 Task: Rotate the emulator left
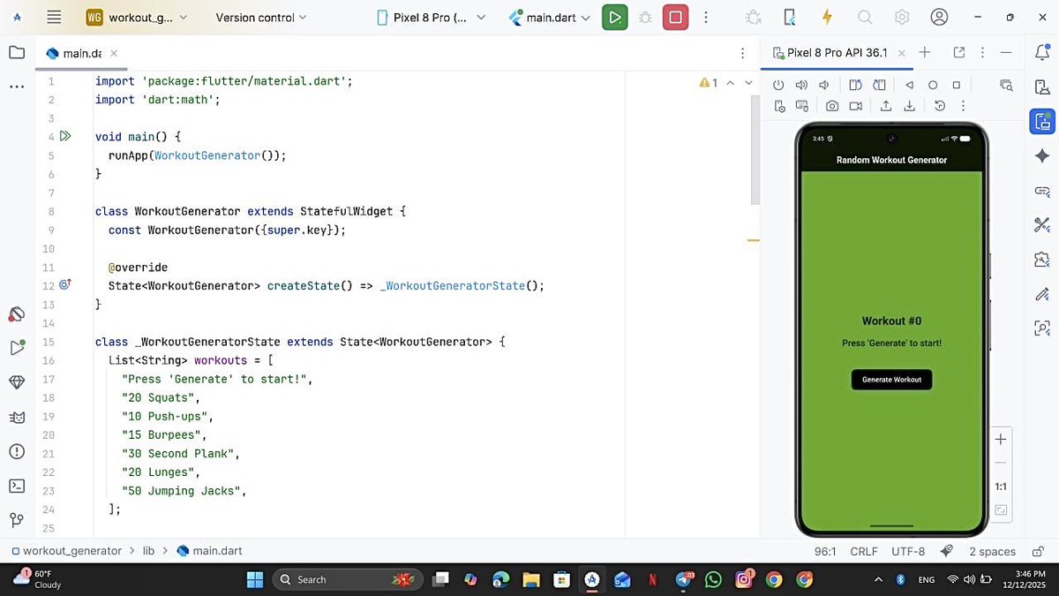[855, 85]
